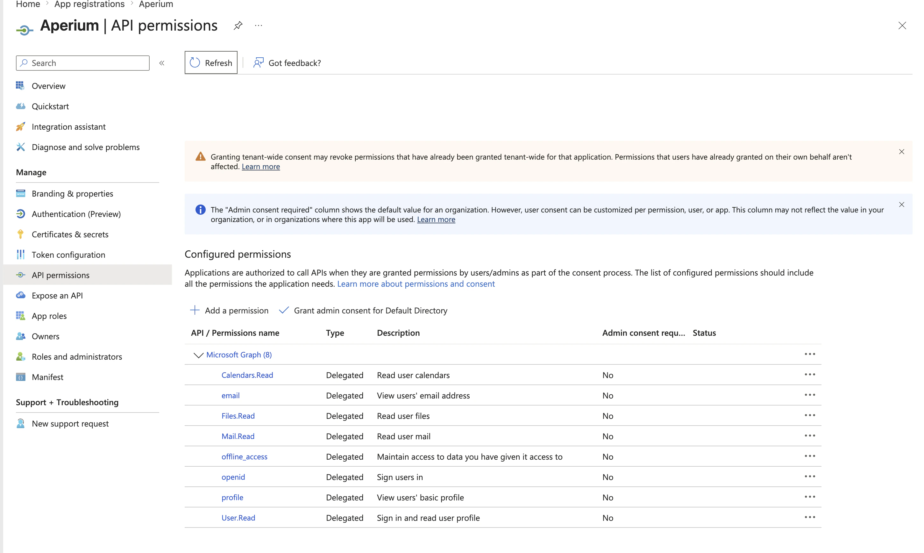This screenshot has height=553, width=924.
Task: Click Add a permission
Action: click(229, 310)
